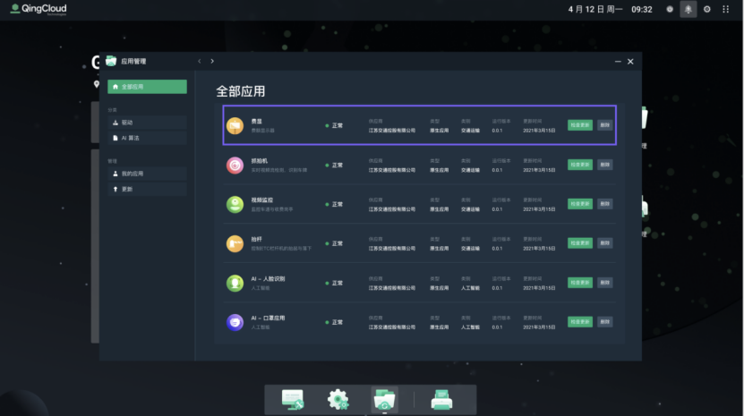Click the 抓拍机 app name
The height and width of the screenshot is (416, 744).
(260, 161)
